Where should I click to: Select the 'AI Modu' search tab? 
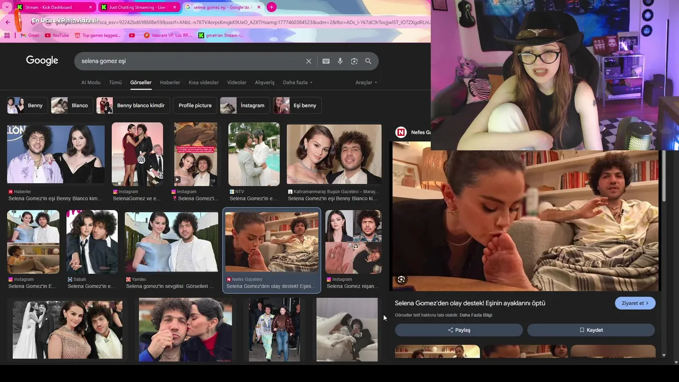[91, 83]
